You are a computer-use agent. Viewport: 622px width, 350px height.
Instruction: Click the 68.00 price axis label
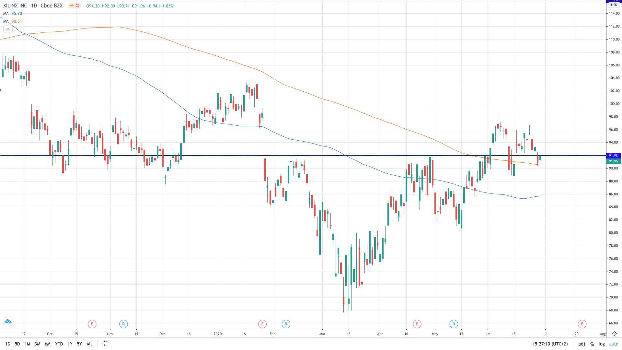click(613, 310)
